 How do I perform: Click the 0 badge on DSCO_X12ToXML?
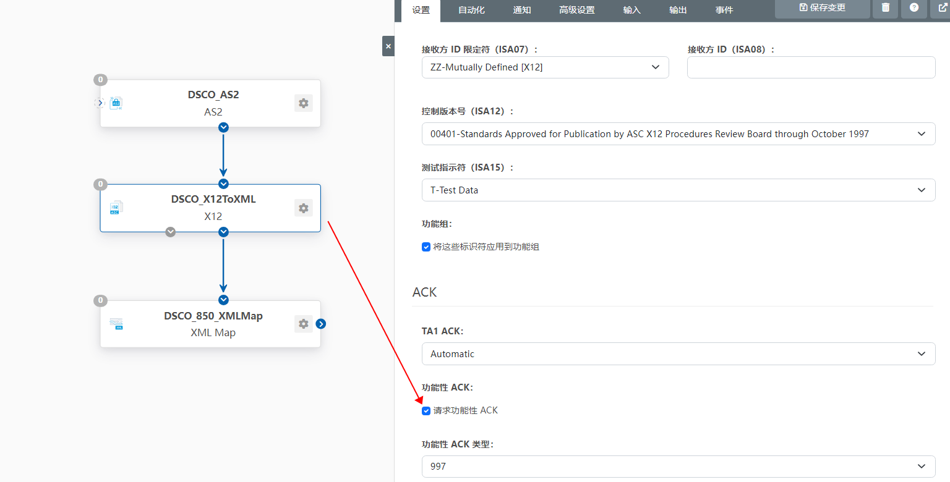(100, 184)
